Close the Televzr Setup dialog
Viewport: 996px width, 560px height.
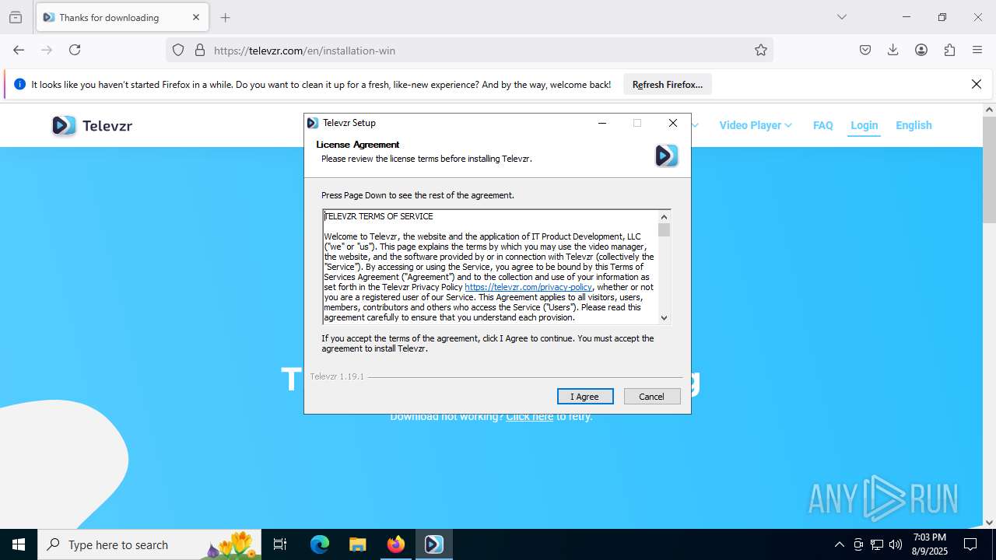click(x=673, y=123)
